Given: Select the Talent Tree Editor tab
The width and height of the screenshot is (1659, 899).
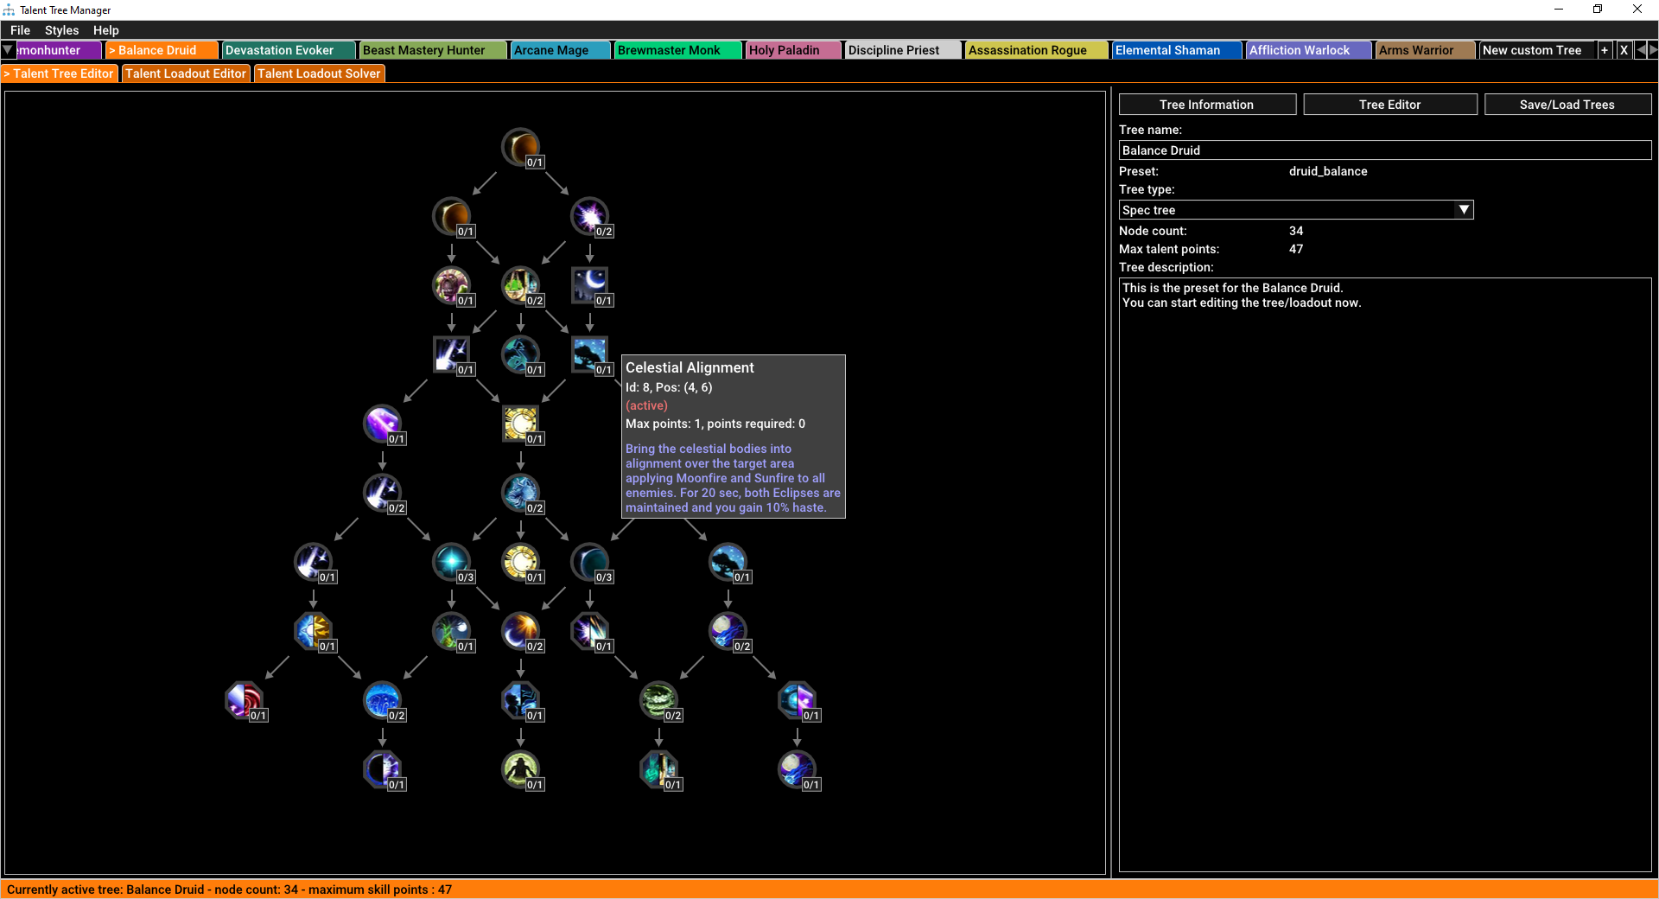Looking at the screenshot, I should (x=60, y=73).
